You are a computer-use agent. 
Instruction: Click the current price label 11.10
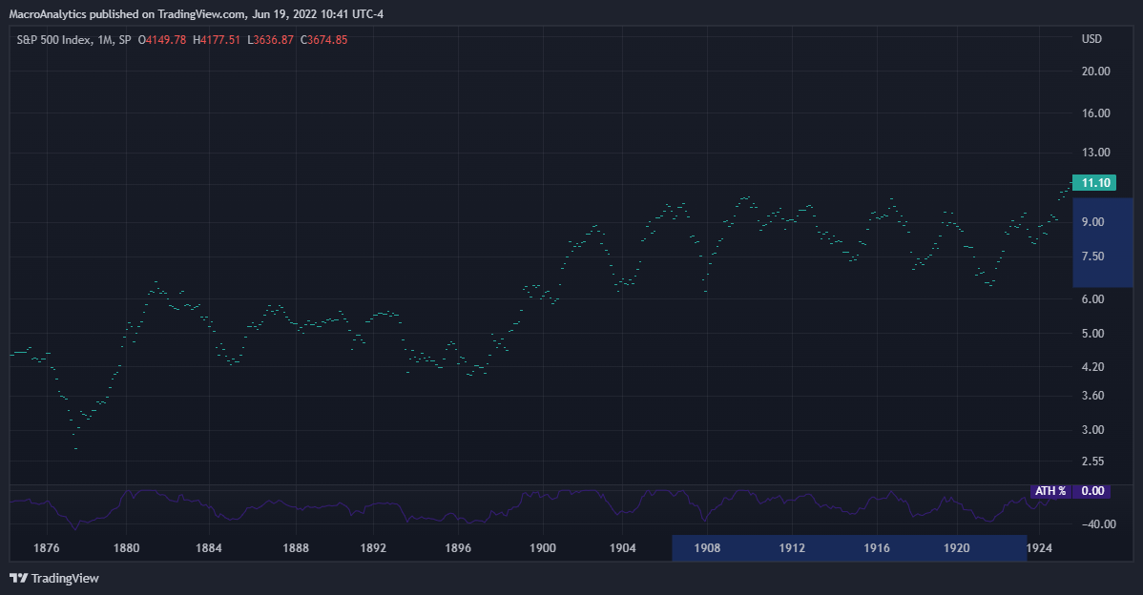(1095, 183)
